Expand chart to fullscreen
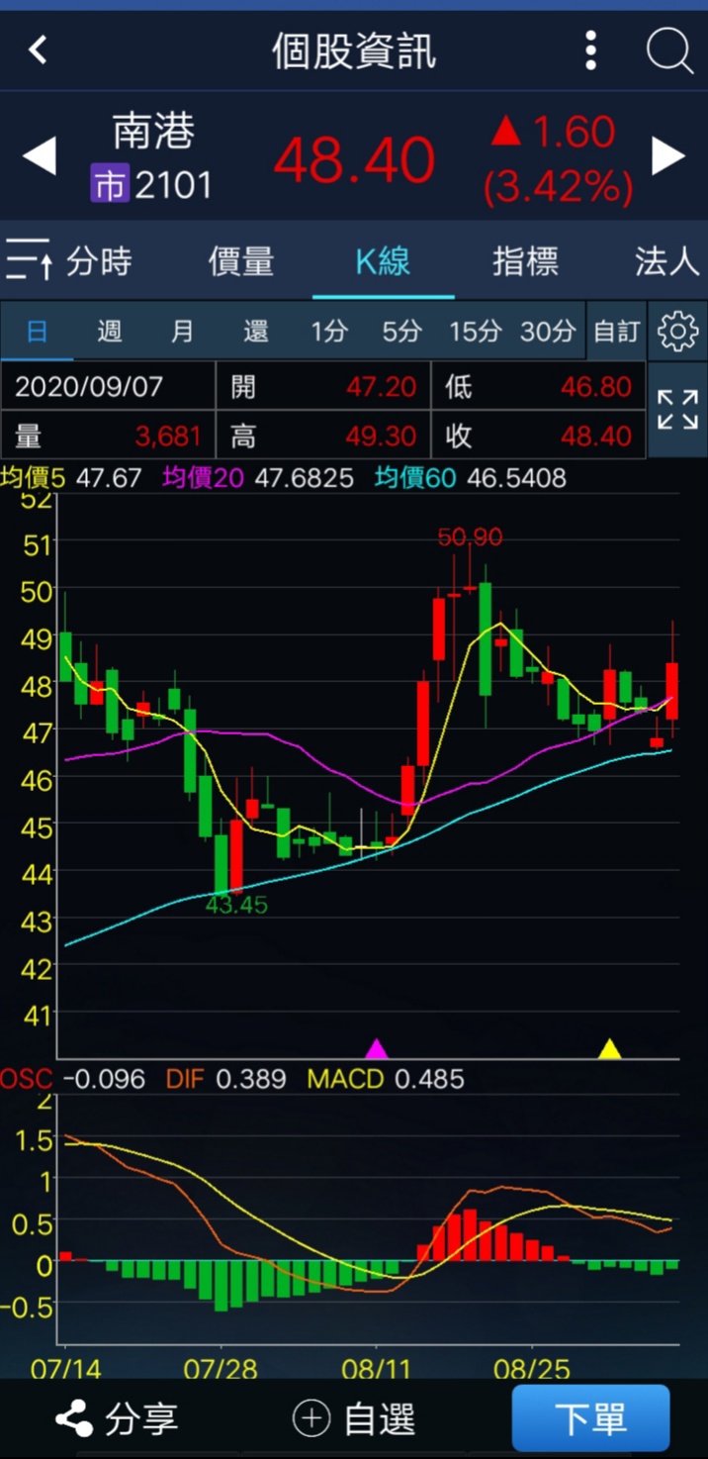The image size is (708, 1459). coord(677,409)
